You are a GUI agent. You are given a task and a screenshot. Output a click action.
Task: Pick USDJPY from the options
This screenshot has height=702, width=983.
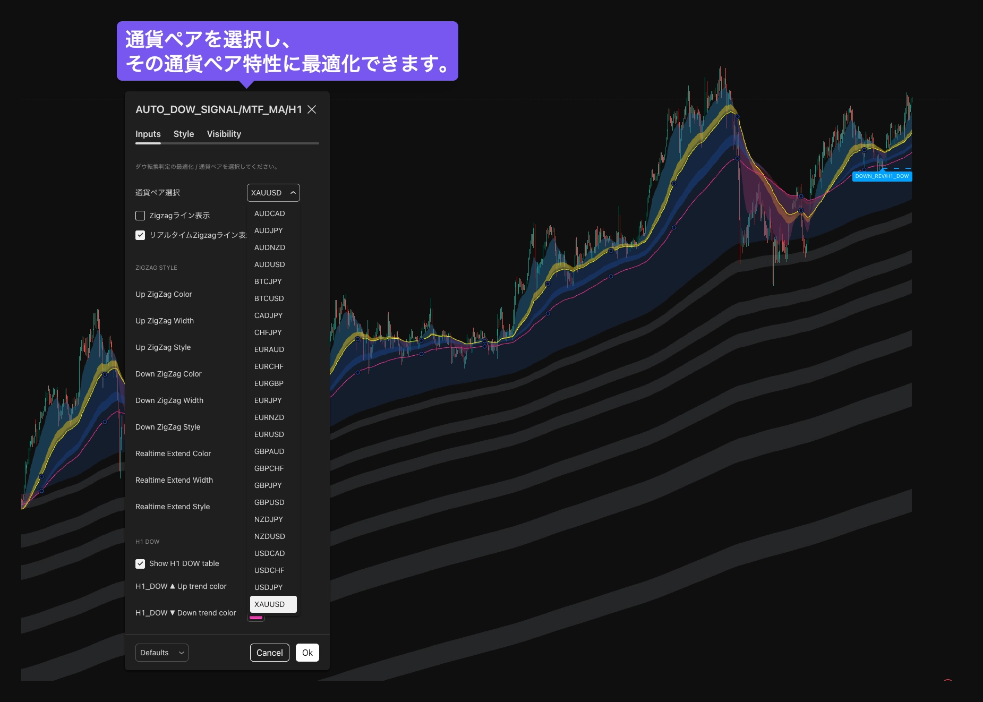273,587
